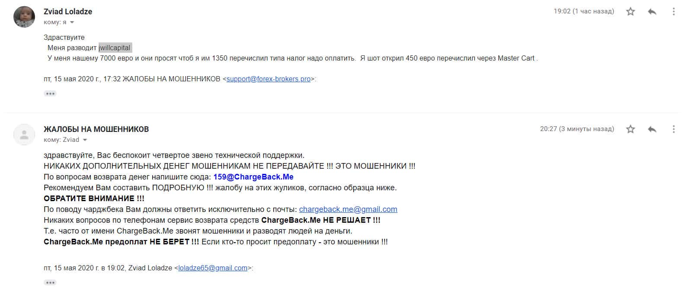Star the Zviad Loladze message
687x298 pixels.
[630, 12]
